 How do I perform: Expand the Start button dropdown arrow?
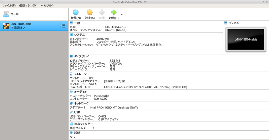121,14
